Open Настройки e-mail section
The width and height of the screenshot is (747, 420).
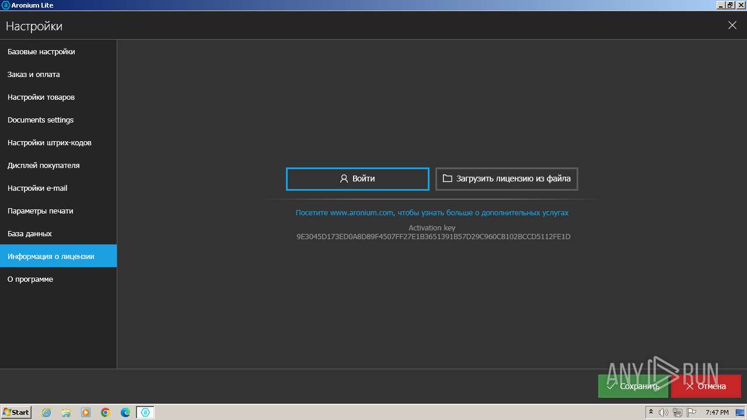pyautogui.click(x=58, y=188)
